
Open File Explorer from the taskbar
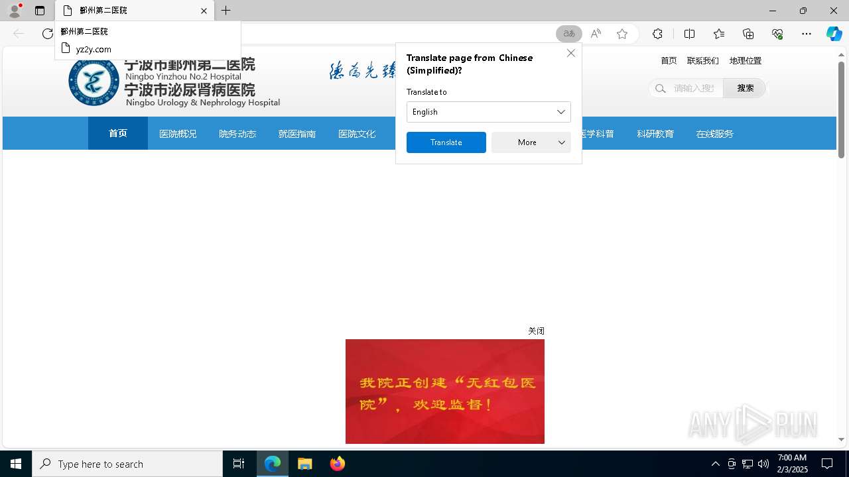pos(305,464)
